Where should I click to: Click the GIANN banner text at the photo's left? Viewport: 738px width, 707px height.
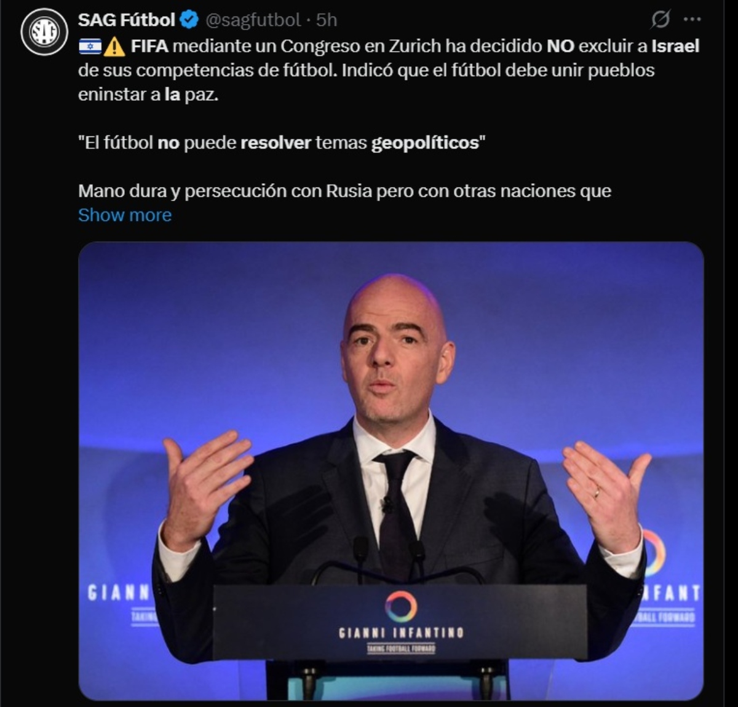[118, 593]
